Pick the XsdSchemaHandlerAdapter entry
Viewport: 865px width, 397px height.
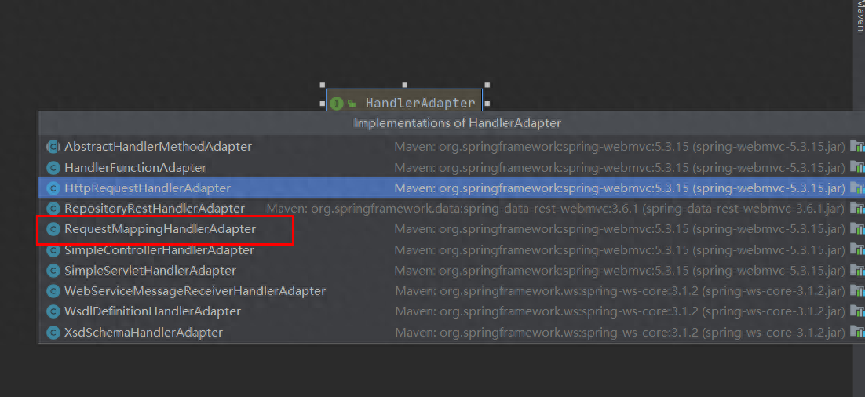[x=451, y=333]
